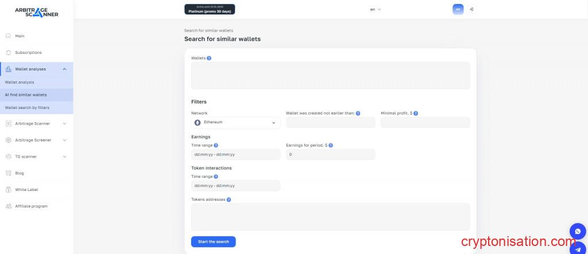588x254 pixels.
Task: Focus the Minimal profit input field
Action: 425,123
